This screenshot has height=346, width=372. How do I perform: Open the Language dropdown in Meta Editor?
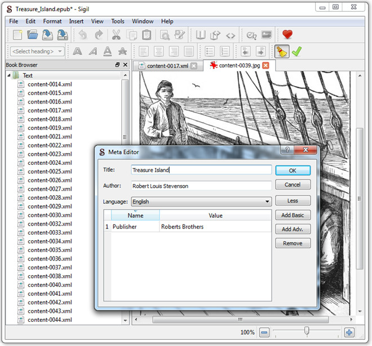pos(201,201)
